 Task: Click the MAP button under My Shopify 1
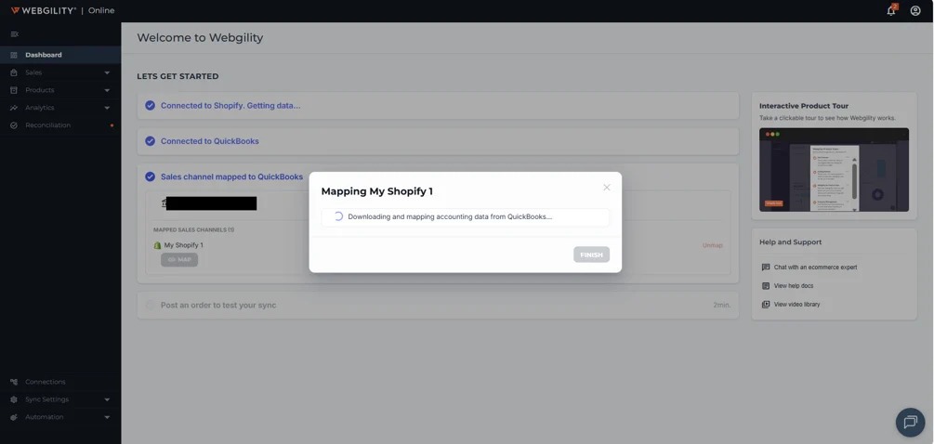(179, 259)
